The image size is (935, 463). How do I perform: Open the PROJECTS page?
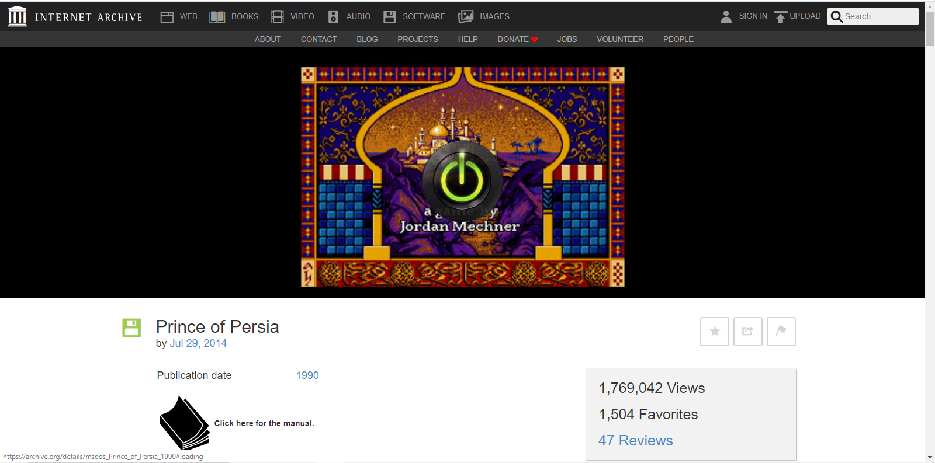418,39
